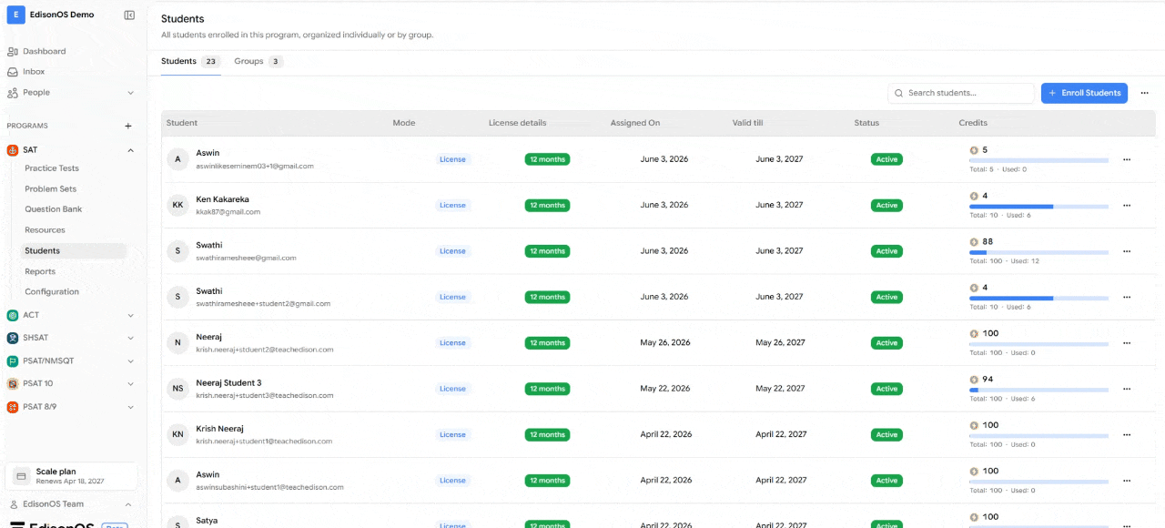Open Configuration under SAT
The height and width of the screenshot is (528, 1165).
point(52,291)
